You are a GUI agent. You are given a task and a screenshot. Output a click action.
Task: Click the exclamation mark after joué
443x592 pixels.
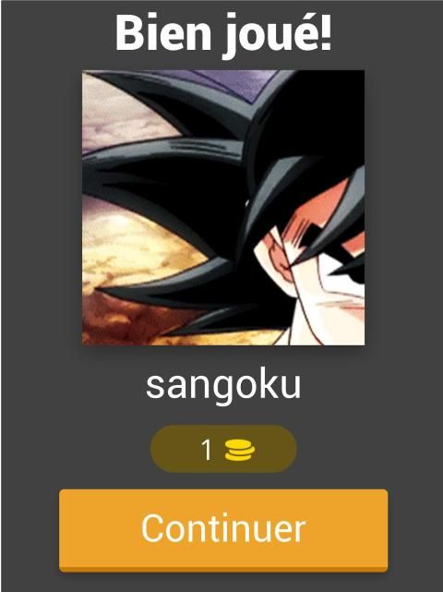click(x=327, y=32)
